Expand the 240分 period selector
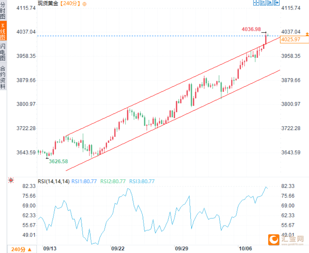 [x=22, y=249]
